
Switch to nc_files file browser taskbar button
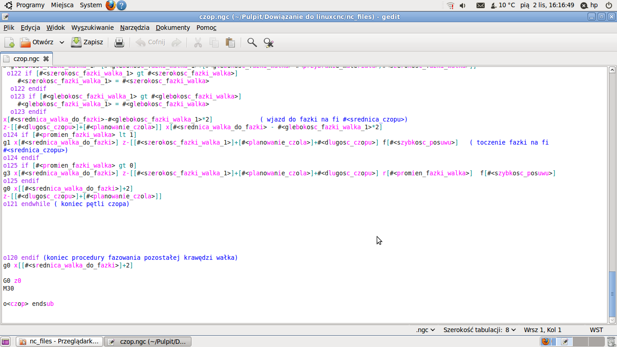59,342
